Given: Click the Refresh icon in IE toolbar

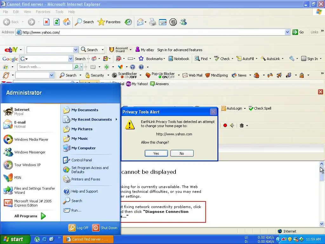Looking at the screenshot, I should (x=56, y=22).
